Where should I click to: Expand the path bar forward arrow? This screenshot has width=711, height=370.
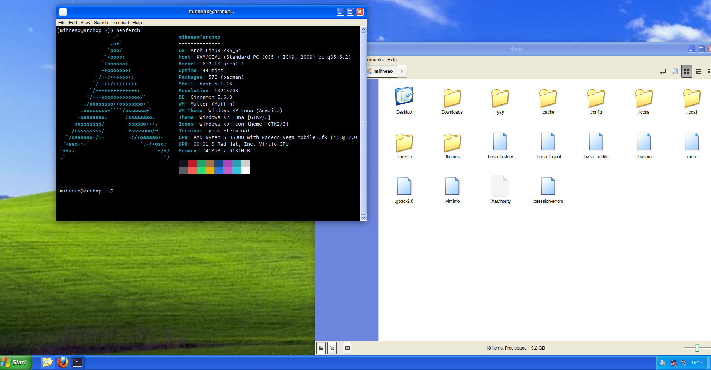tap(402, 71)
